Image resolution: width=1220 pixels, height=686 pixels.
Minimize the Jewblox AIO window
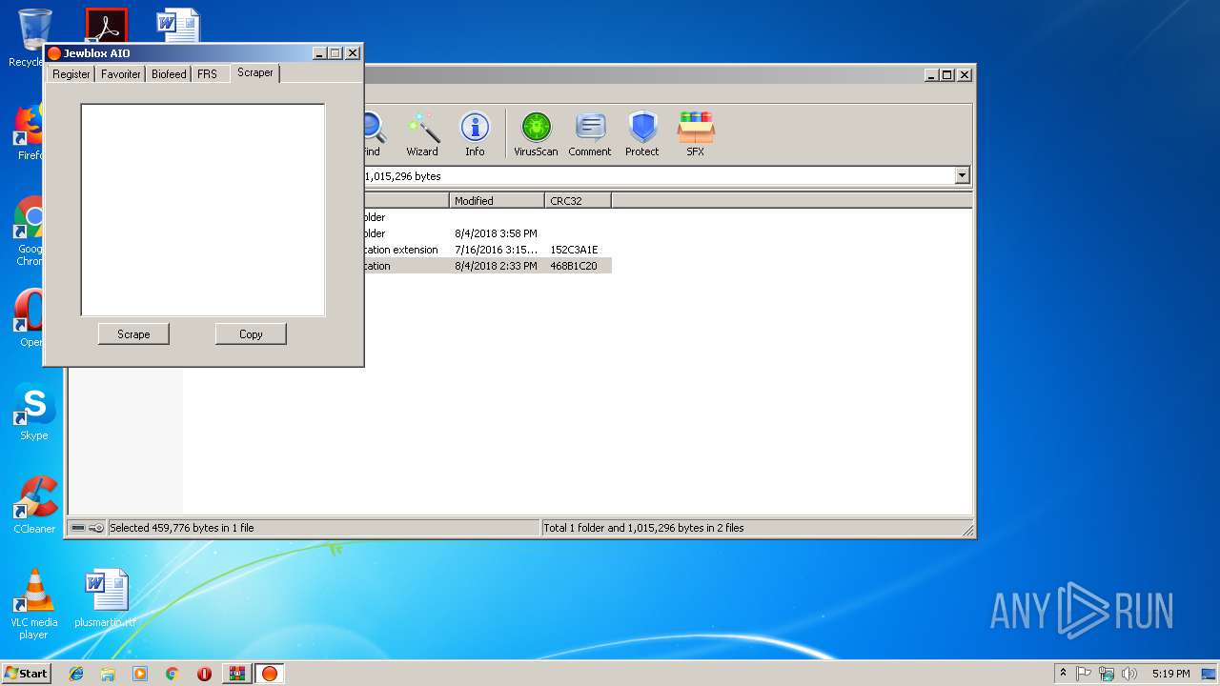pyautogui.click(x=319, y=53)
